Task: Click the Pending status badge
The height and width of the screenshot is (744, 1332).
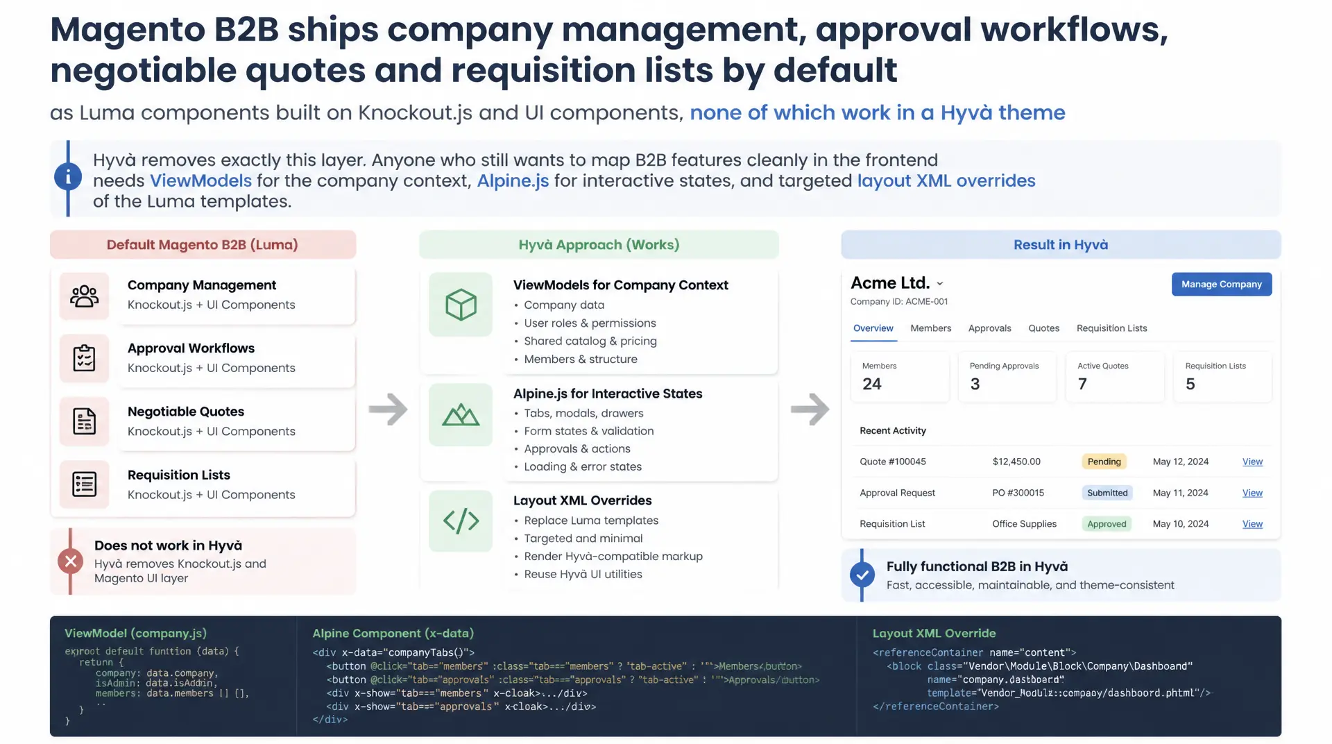Action: coord(1104,462)
